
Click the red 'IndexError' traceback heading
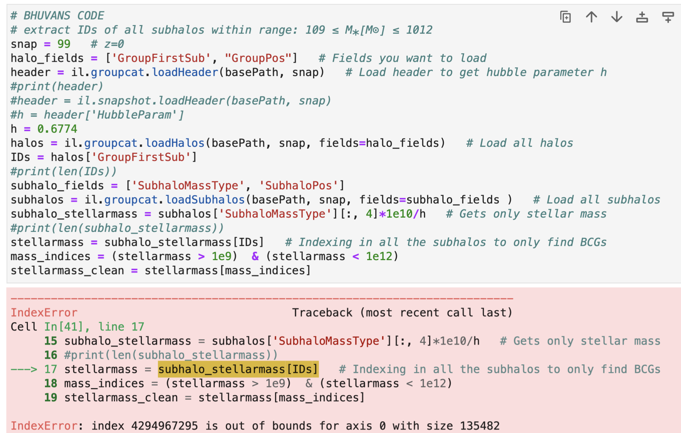pos(44,313)
